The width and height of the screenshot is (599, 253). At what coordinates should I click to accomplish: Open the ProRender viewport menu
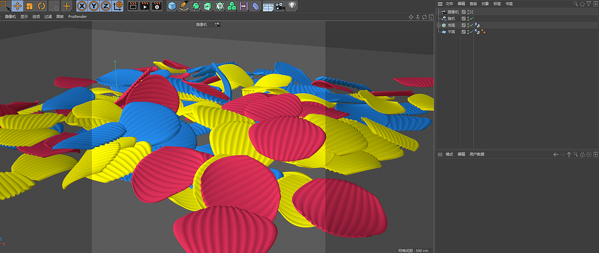click(x=78, y=17)
